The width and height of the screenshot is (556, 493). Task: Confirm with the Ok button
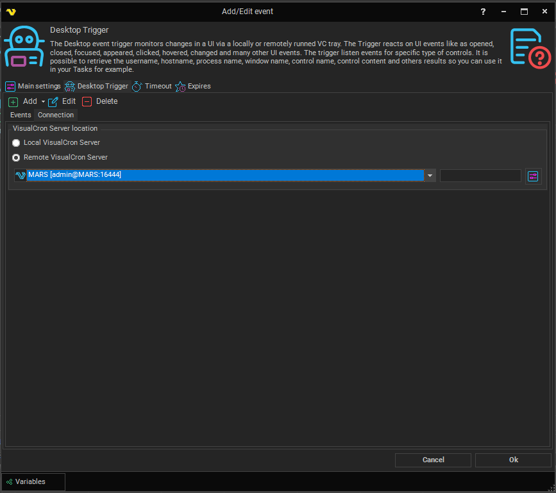tap(513, 460)
